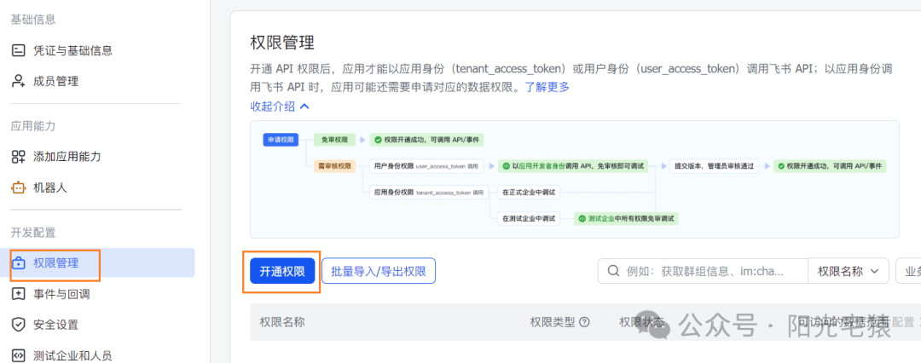The image size is (921, 363).
Task: Open 成员管理 in the sidebar
Action: pos(55,81)
